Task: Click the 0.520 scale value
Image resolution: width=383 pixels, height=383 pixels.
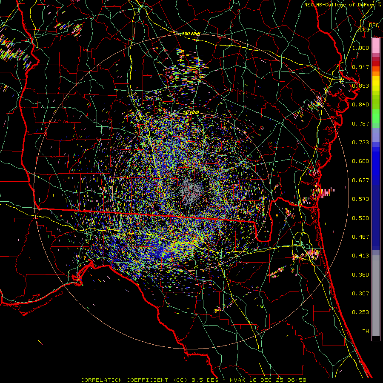Action: 360,218
